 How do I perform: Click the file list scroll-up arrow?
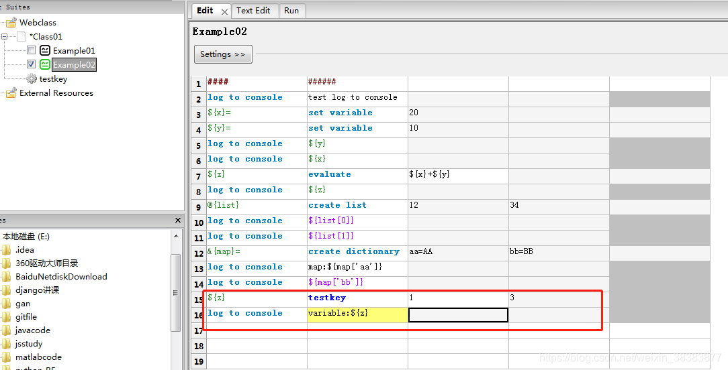click(x=175, y=237)
